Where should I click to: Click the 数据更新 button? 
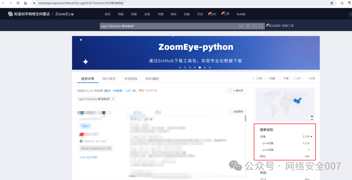237,111
